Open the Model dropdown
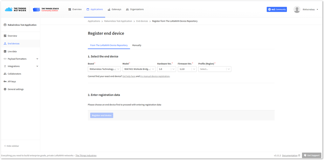 (x=139, y=69)
